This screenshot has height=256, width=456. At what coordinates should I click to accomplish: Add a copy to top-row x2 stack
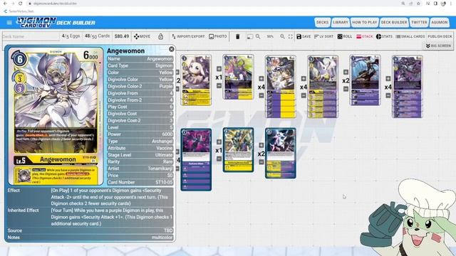point(346,72)
